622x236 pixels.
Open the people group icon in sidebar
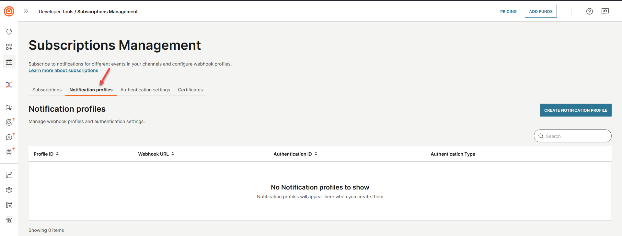click(9, 190)
